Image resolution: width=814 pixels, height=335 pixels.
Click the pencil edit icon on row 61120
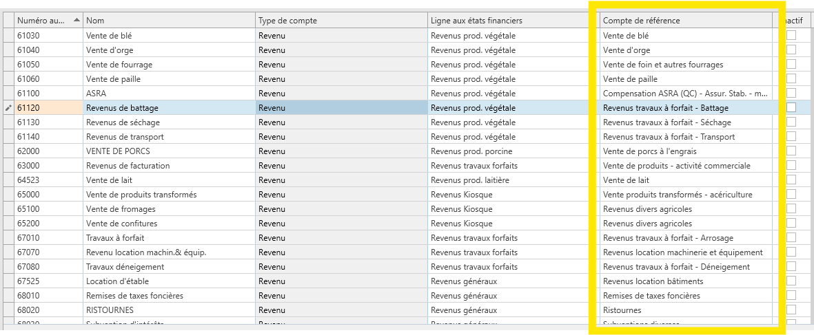(8, 108)
